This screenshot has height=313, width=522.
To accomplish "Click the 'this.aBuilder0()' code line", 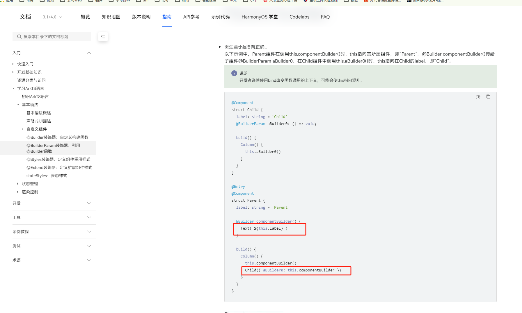I will 263,151.
